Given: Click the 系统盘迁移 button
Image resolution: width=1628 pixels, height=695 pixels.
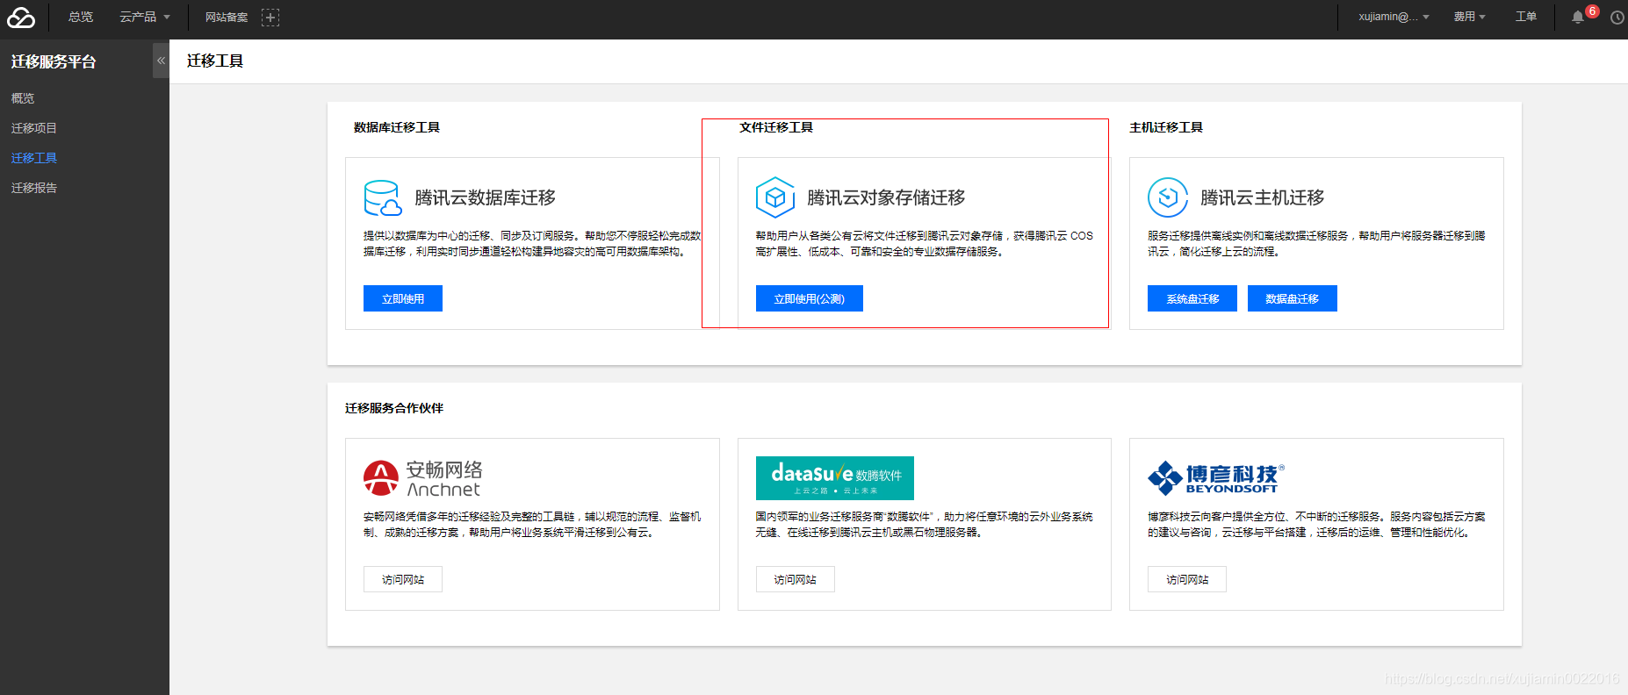Looking at the screenshot, I should click(x=1192, y=298).
